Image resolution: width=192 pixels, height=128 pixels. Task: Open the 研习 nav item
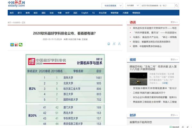pyautogui.click(x=20, y=13)
